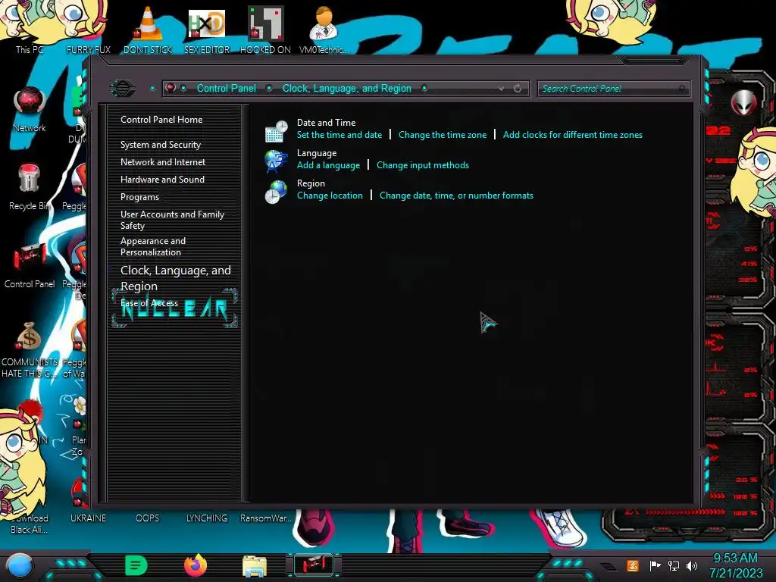Open the HOOKED ON desktop shortcut
Image resolution: width=776 pixels, height=582 pixels.
click(x=266, y=30)
